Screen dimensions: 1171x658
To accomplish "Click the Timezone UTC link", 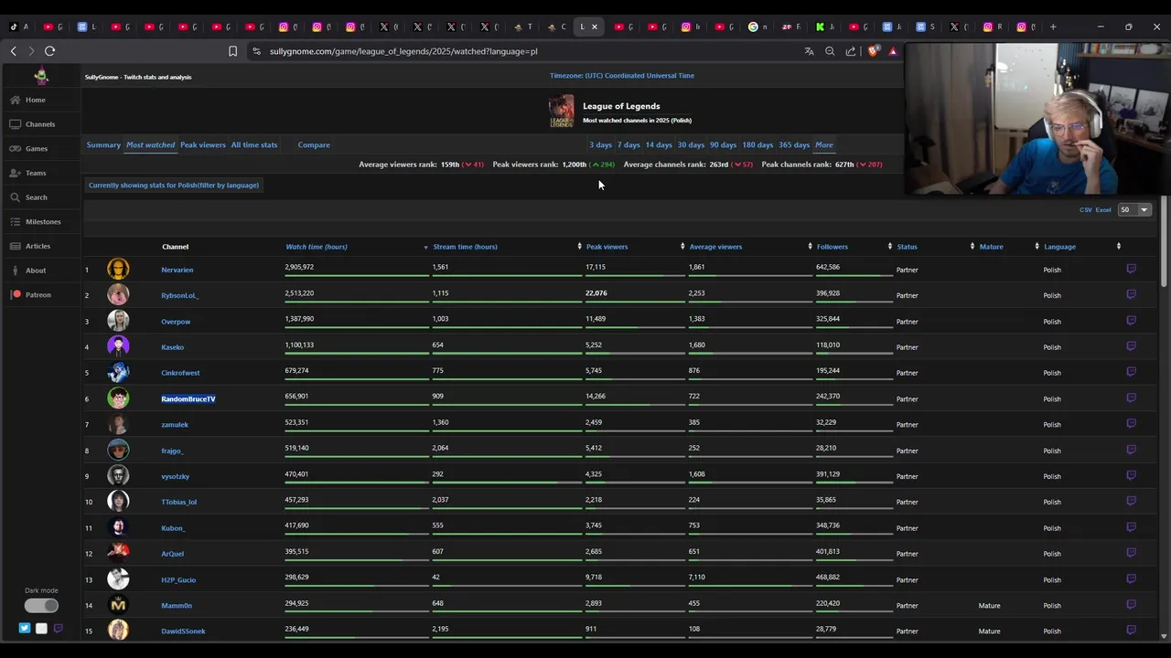I will pyautogui.click(x=622, y=75).
